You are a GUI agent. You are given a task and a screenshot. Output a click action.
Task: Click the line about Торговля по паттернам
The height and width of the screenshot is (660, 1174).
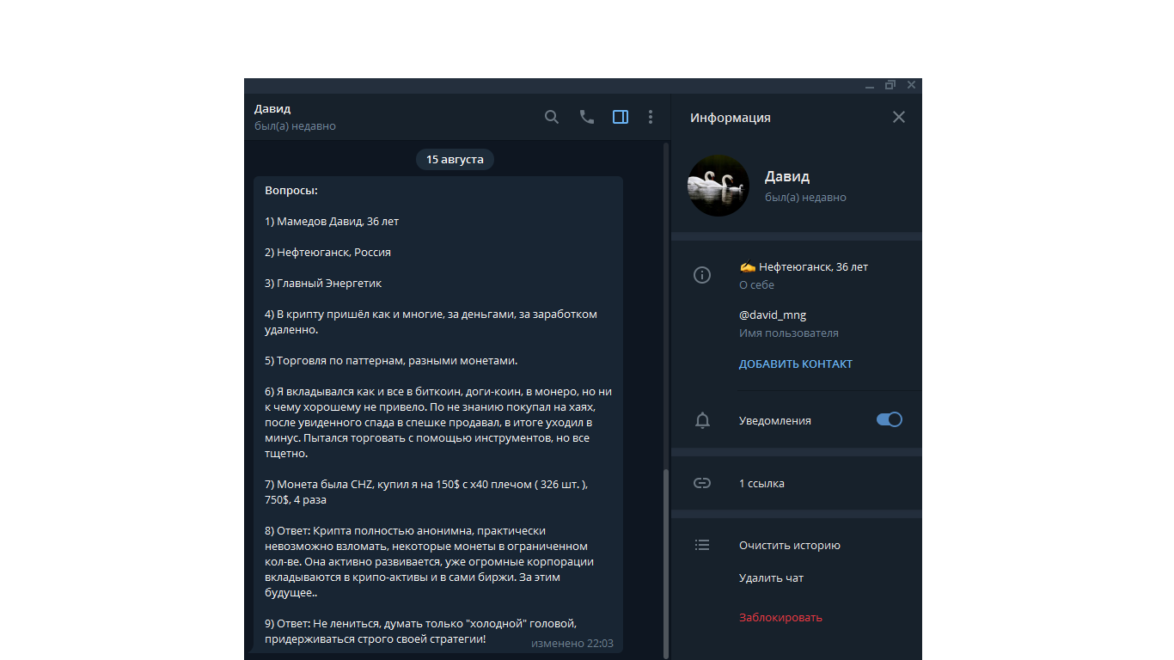point(391,360)
